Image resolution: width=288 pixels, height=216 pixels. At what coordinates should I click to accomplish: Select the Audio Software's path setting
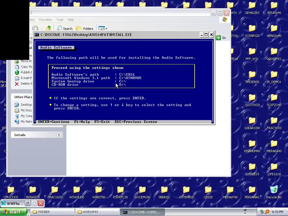[x=93, y=74]
